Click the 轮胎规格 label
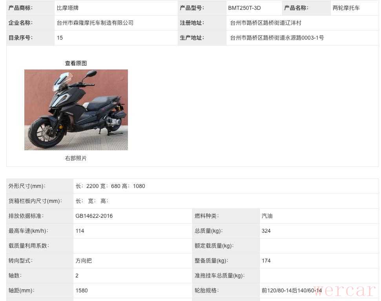The image size is (381, 301). (x=206, y=290)
